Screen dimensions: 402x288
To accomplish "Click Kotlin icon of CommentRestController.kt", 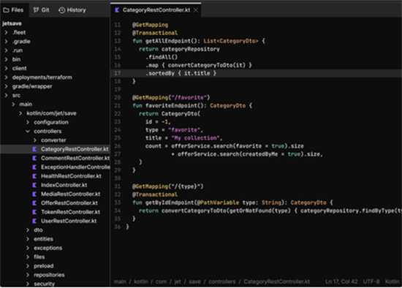I will [34, 158].
